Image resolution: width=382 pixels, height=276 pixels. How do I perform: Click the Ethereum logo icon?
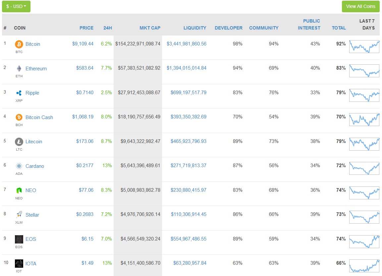point(19,68)
